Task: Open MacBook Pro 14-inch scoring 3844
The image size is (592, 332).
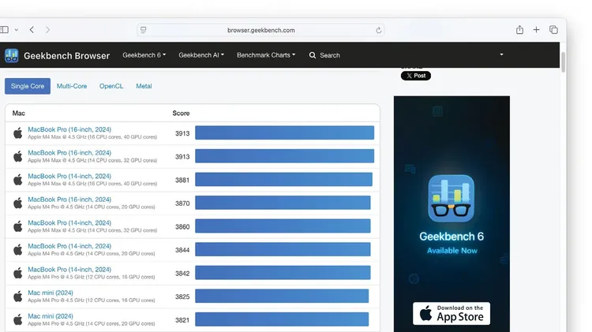Action: [x=69, y=246]
